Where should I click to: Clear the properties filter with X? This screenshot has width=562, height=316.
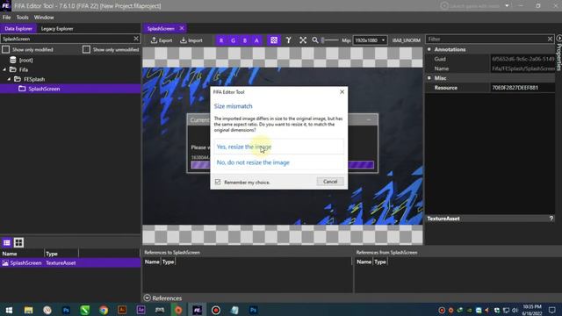tap(551, 39)
